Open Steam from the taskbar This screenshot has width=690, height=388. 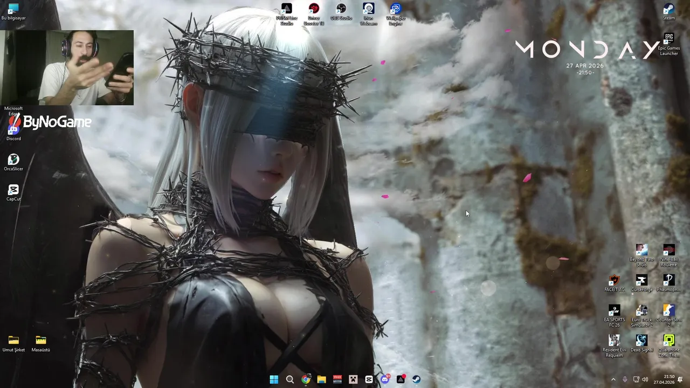[x=417, y=379]
